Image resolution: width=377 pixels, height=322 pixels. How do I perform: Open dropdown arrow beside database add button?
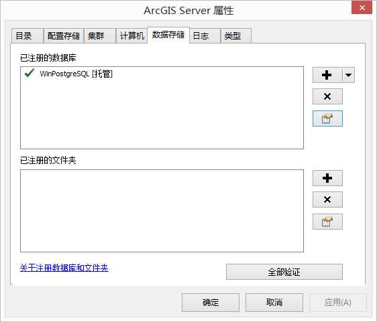click(348, 75)
